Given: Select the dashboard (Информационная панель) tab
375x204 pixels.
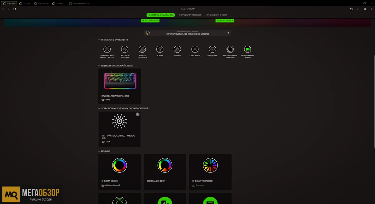Looking at the screenshot, I should click(161, 15).
